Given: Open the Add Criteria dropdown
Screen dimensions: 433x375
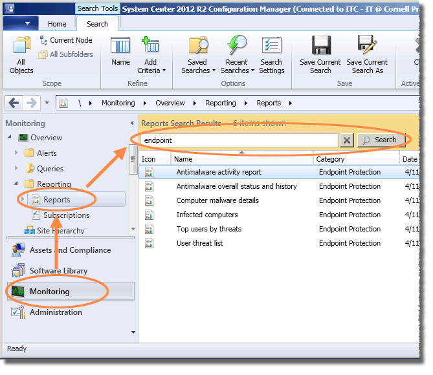Looking at the screenshot, I should coord(151,55).
